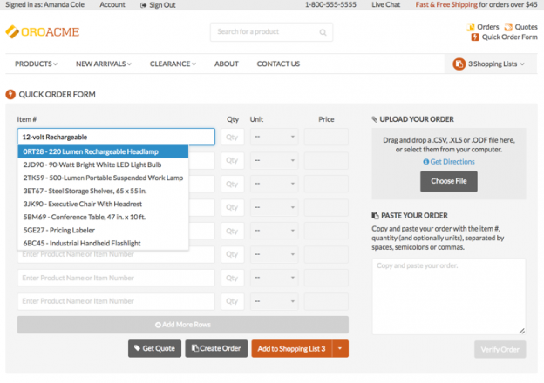Open the Unit dropdown in the last row
The height and width of the screenshot is (383, 544).
[x=274, y=301]
